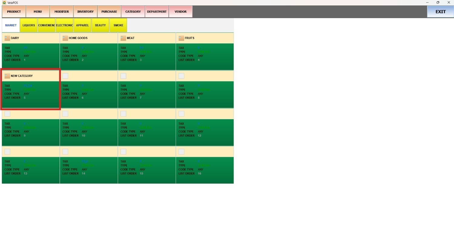Click the NEW CATEGORY folder icon
Viewport: 454px width, 237px height.
click(7, 76)
